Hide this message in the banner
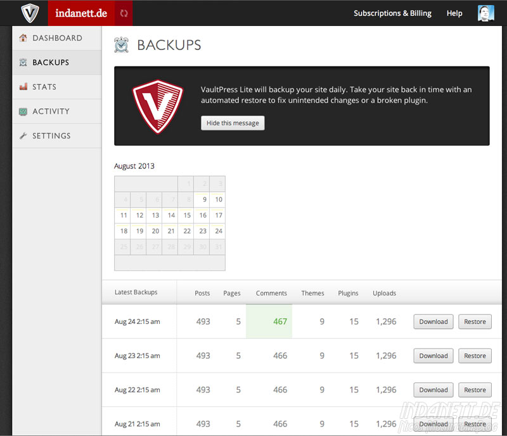Screen dimensions: 507x436 [233, 123]
